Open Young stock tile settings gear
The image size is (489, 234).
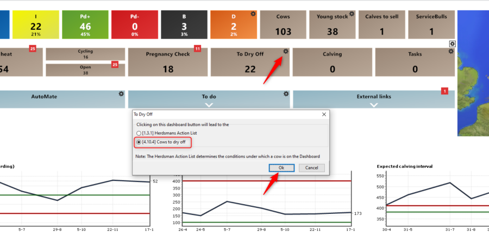coord(352,14)
